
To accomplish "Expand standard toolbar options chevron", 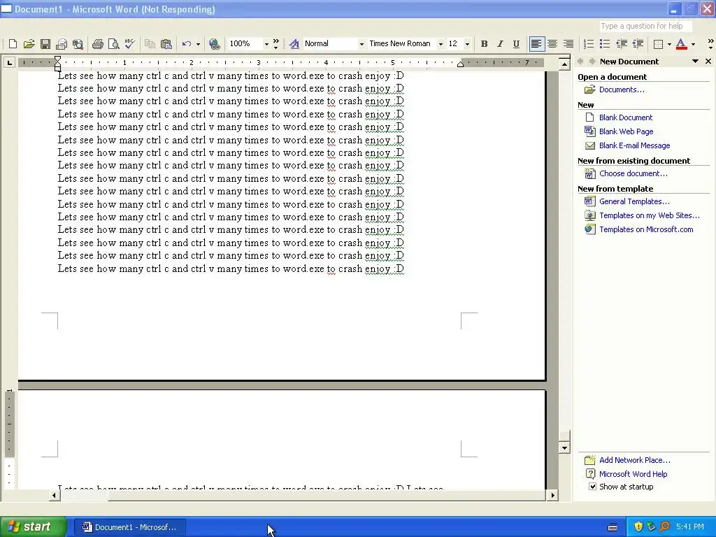I will point(275,44).
